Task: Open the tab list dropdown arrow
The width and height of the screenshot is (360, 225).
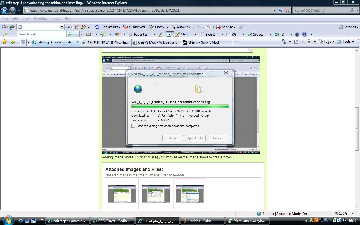Action: click(x=28, y=42)
